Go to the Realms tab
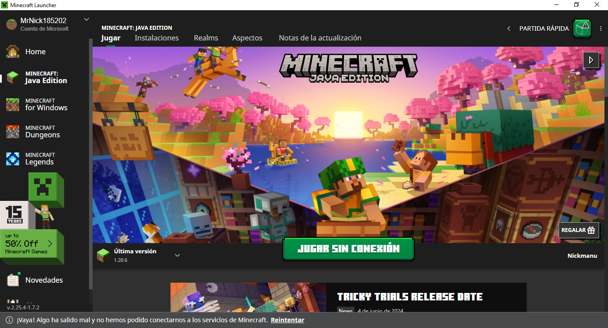This screenshot has height=328, width=608. 206,38
